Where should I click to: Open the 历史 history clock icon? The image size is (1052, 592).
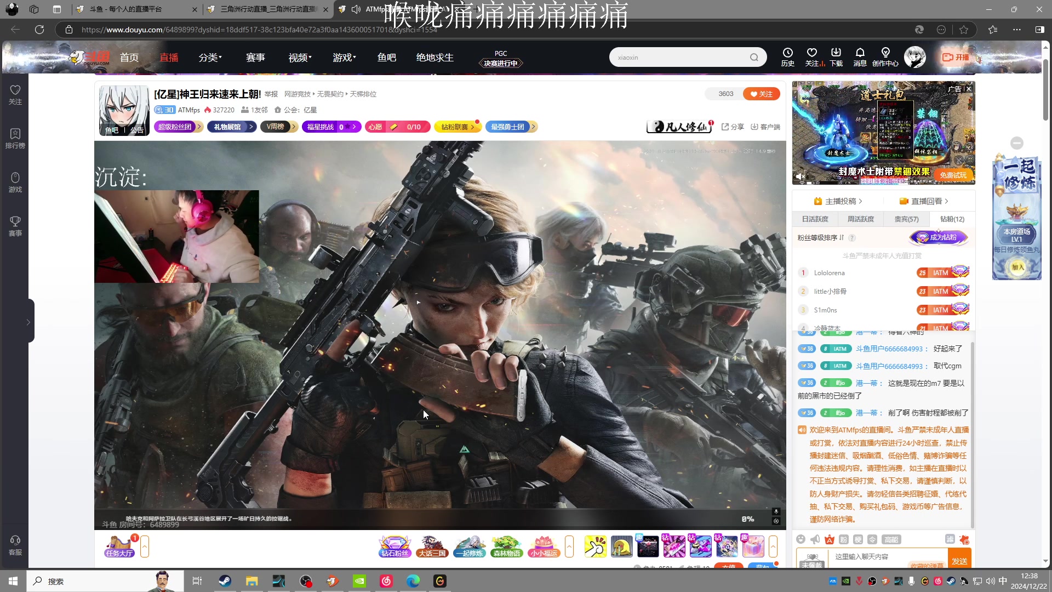pyautogui.click(x=788, y=57)
